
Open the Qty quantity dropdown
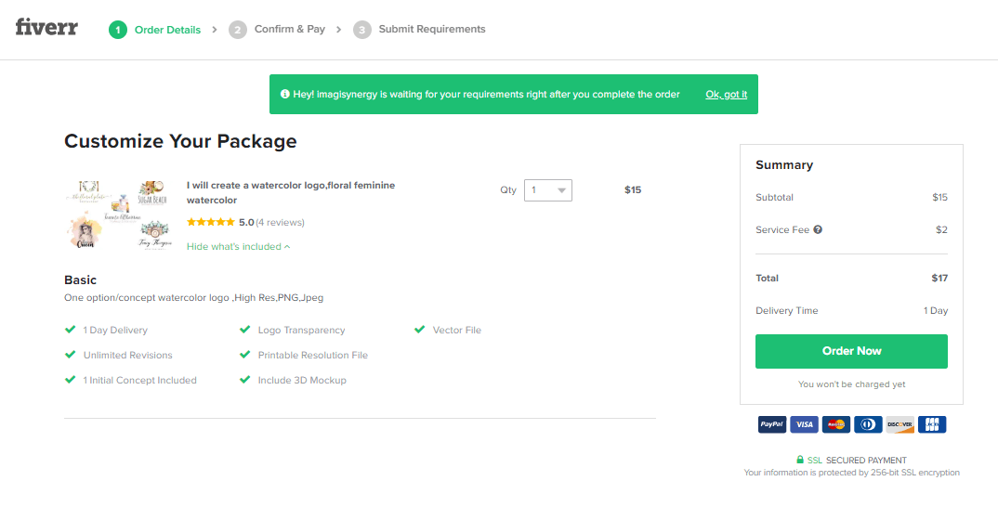[548, 190]
